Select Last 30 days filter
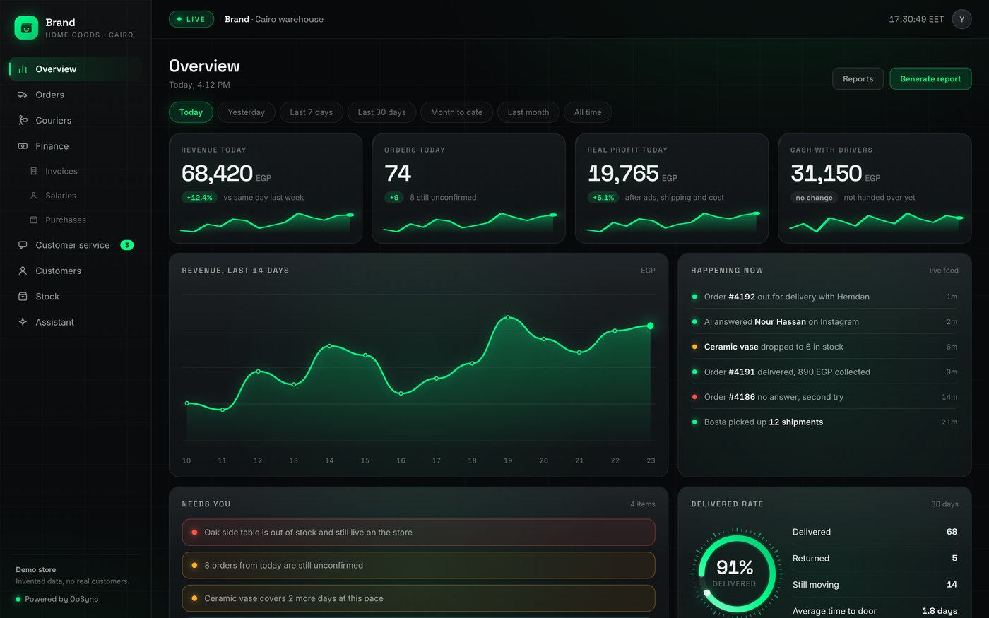 (381, 112)
